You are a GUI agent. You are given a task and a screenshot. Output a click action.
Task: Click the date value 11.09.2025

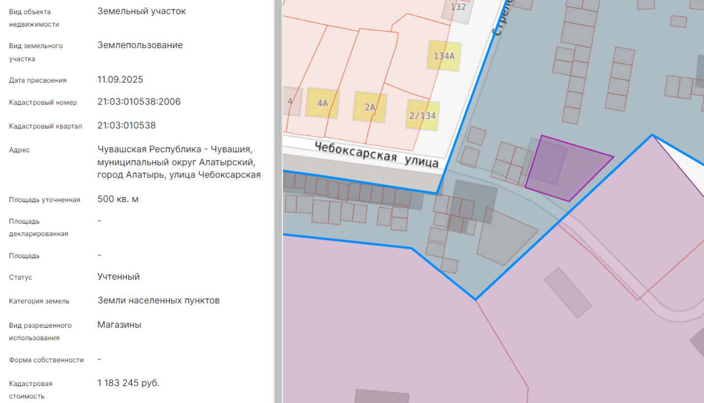pyautogui.click(x=120, y=80)
